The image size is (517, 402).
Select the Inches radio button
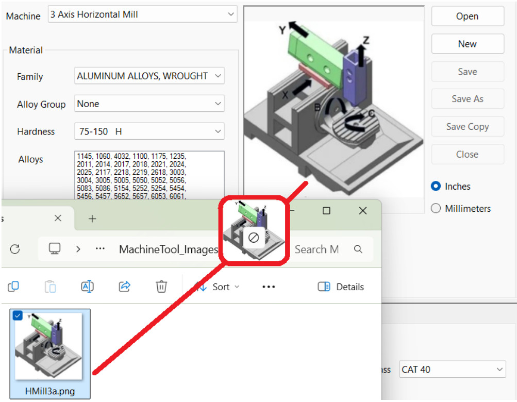436,187
